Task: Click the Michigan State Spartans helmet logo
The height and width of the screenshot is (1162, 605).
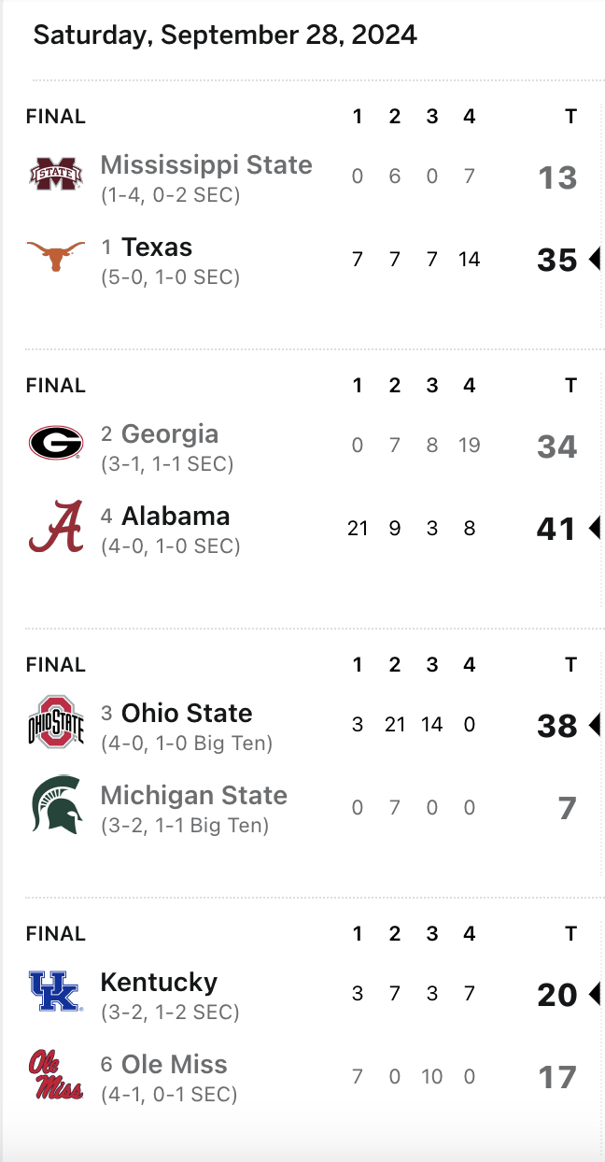Action: [55, 803]
